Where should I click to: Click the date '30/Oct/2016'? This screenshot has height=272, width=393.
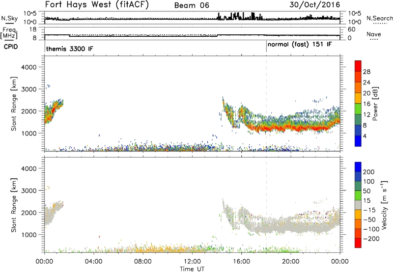315,5
